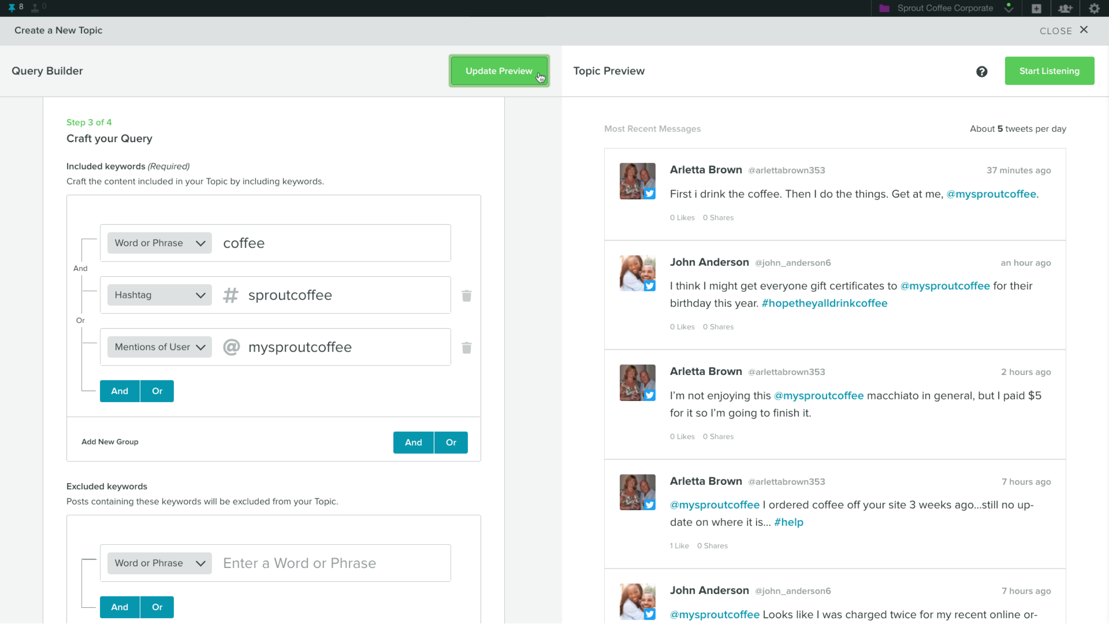Click @mysproutcoffee in the gift certificates tweet
Screen dimensions: 1109x624
945,286
